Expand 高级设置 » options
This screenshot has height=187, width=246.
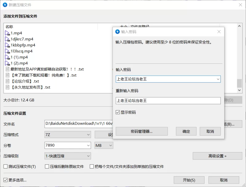[x=217, y=156]
